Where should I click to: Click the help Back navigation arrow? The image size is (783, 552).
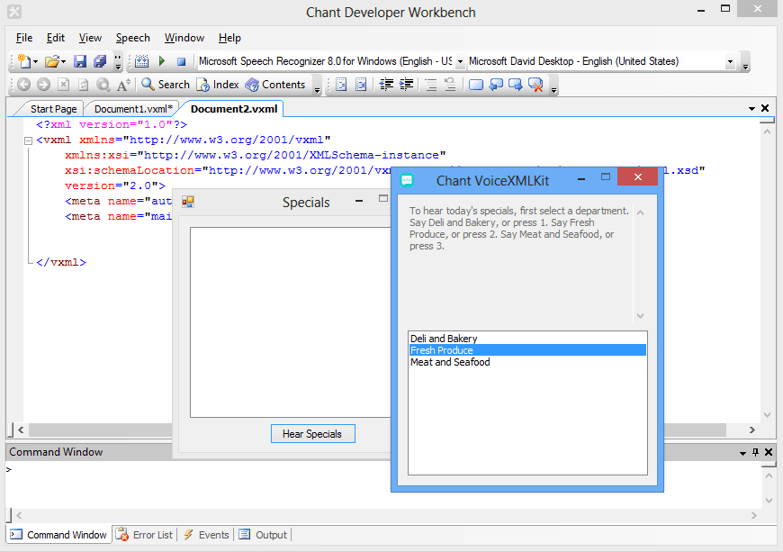[23, 85]
